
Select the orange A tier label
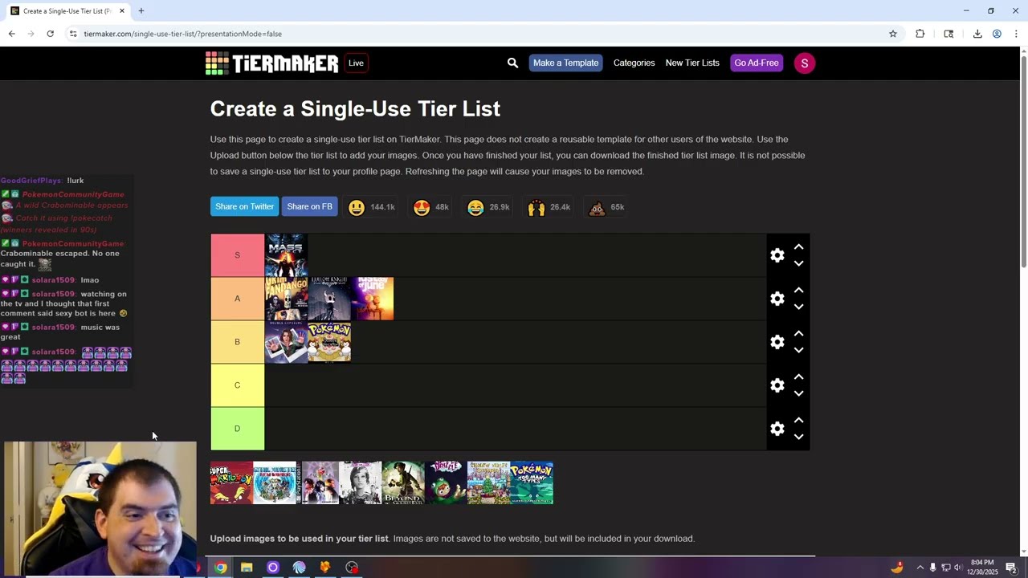click(237, 299)
